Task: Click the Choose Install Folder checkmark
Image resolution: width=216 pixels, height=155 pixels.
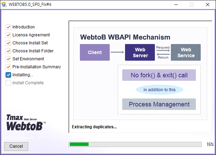Action: pyautogui.click(x=8, y=51)
